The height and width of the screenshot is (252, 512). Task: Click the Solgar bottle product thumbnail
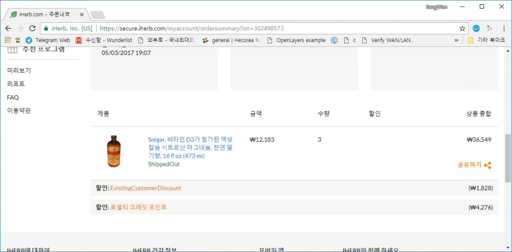[x=114, y=152]
